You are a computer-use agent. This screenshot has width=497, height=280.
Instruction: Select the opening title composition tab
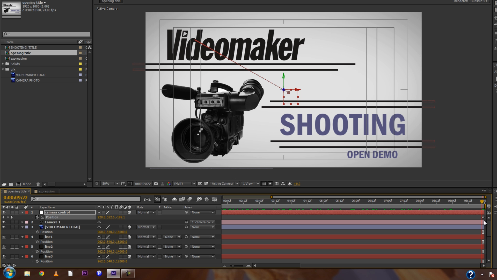click(16, 191)
